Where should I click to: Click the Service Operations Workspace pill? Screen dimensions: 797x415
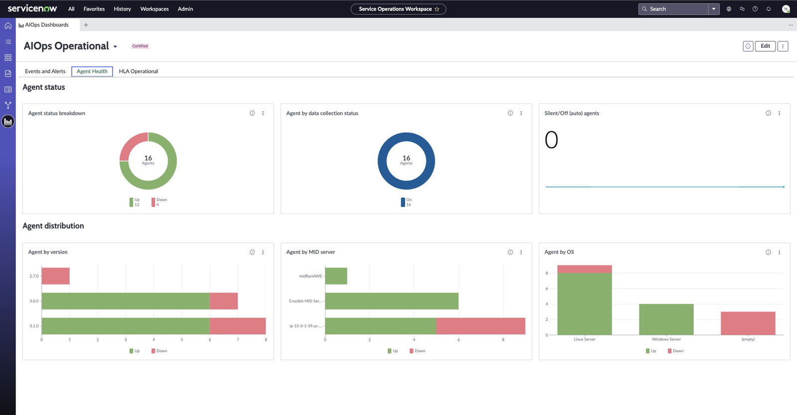[x=398, y=9]
